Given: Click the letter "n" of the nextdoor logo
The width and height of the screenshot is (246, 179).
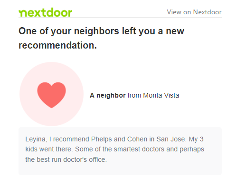Looking at the screenshot, I should [23, 13].
